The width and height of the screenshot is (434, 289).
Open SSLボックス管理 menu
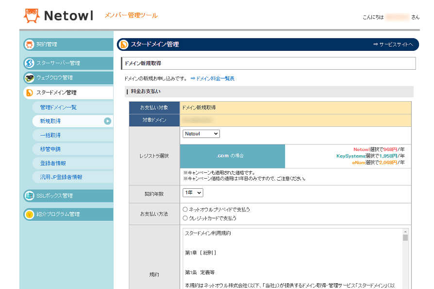pyautogui.click(x=68, y=196)
